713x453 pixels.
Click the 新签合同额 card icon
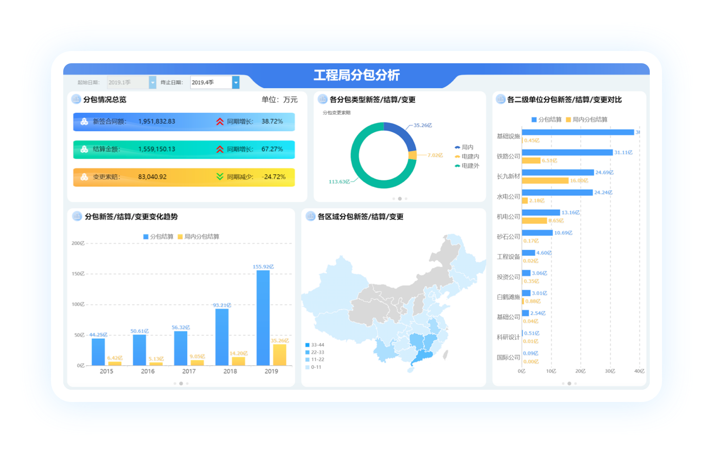point(84,122)
